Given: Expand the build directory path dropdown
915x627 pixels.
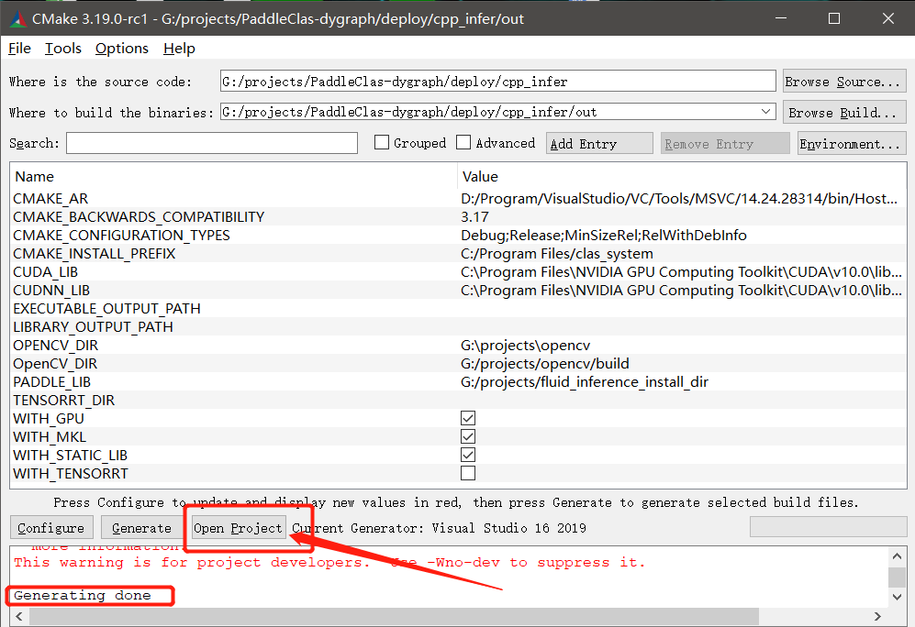Looking at the screenshot, I should click(766, 111).
